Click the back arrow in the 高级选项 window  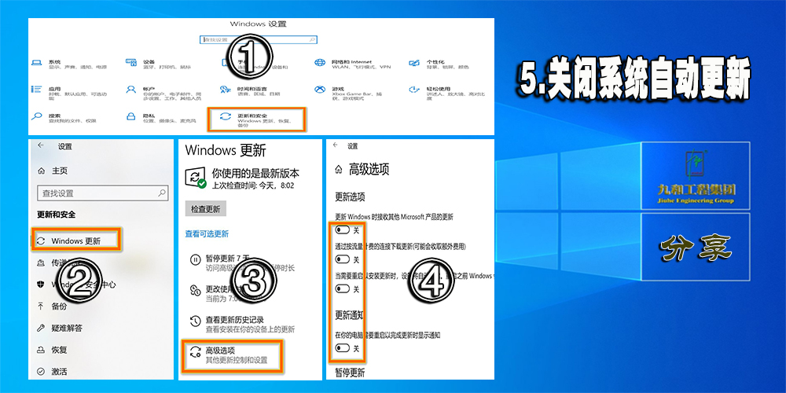point(336,145)
